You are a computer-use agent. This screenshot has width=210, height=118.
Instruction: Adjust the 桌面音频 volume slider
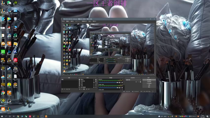(x=108, y=83)
